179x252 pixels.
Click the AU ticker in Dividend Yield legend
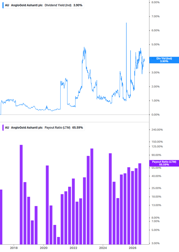click(7, 5)
